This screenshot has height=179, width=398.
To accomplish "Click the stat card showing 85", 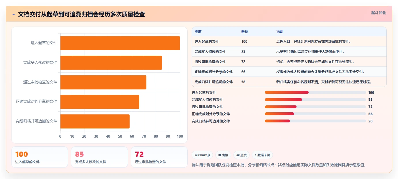I will click(x=99, y=157).
